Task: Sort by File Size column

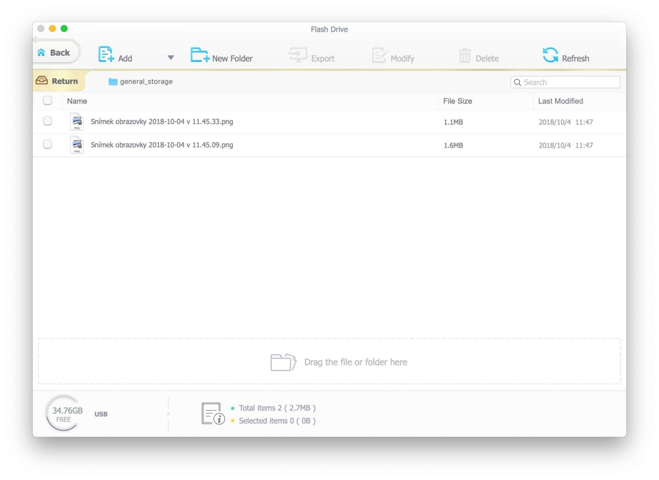Action: tap(457, 101)
